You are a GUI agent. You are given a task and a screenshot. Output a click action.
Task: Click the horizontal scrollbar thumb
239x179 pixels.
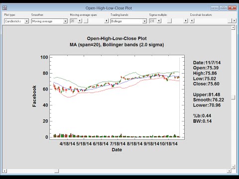click(57, 171)
